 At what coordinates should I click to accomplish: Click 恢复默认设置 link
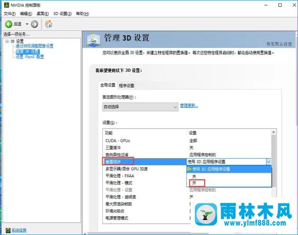[x=279, y=44]
